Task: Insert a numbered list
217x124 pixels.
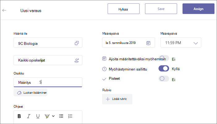Action: pyautogui.click(x=70, y=116)
